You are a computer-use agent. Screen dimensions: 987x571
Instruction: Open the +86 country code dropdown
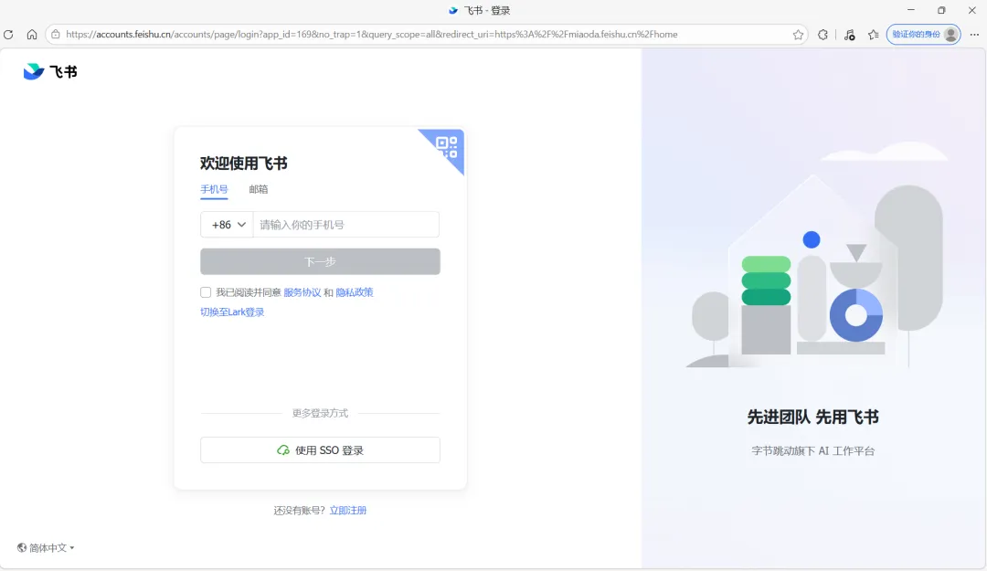pos(228,225)
